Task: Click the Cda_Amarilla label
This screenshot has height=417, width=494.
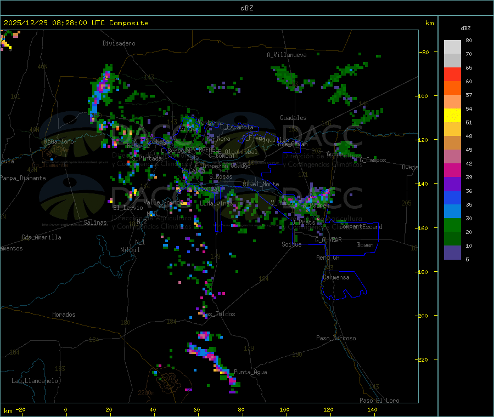Action: tap(41, 237)
